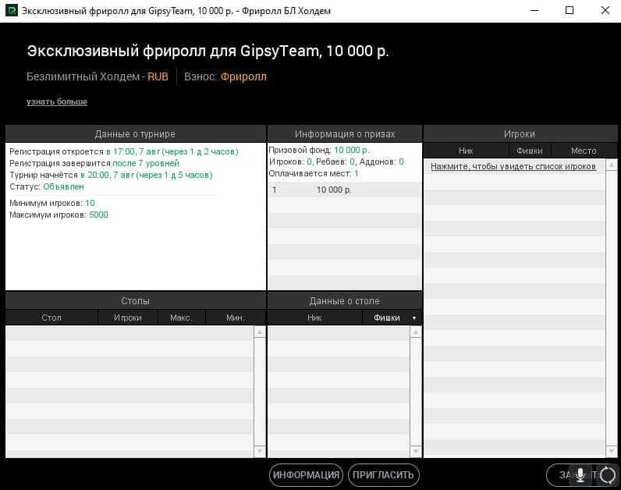Click the Ник column header in Данные о столе
Image resolution: width=621 pixels, height=490 pixels.
314,318
